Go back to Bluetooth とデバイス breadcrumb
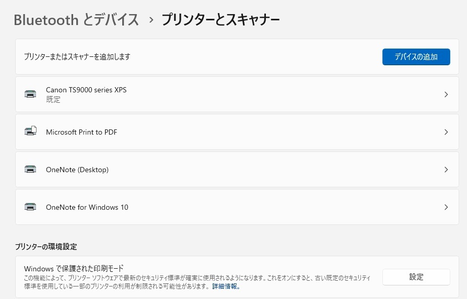 point(76,20)
